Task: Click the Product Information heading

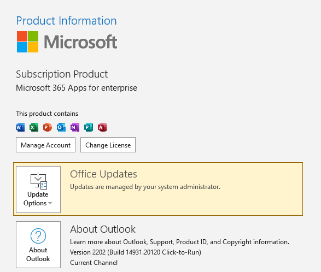Action: pos(66,21)
